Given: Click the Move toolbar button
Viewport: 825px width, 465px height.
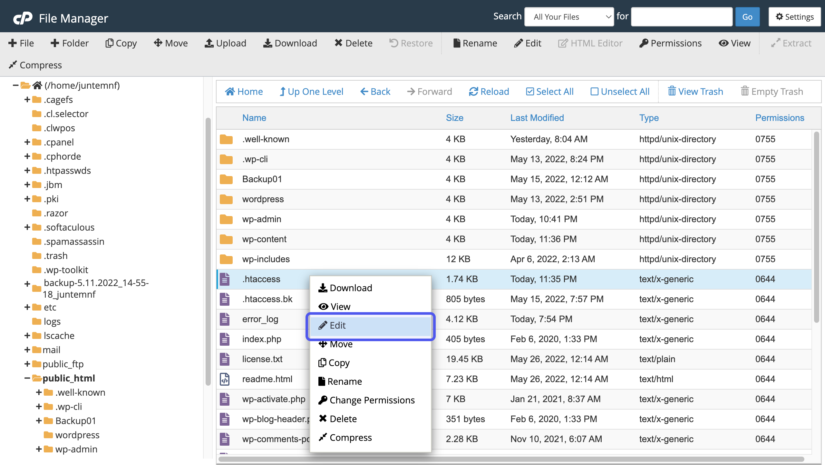Looking at the screenshot, I should pos(171,43).
